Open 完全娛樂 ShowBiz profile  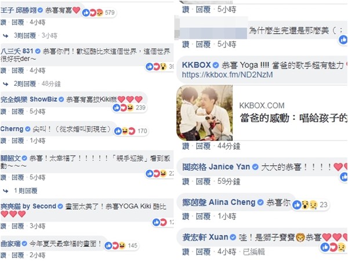coord(28,99)
